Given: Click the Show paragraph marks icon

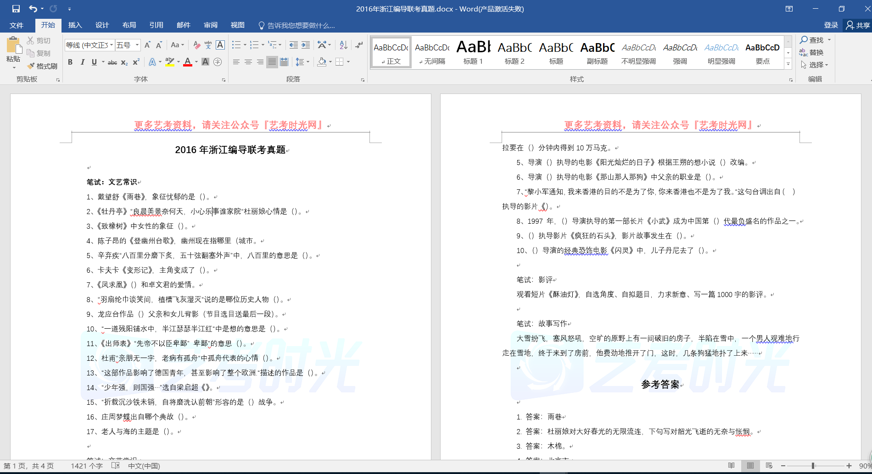Looking at the screenshot, I should click(359, 45).
